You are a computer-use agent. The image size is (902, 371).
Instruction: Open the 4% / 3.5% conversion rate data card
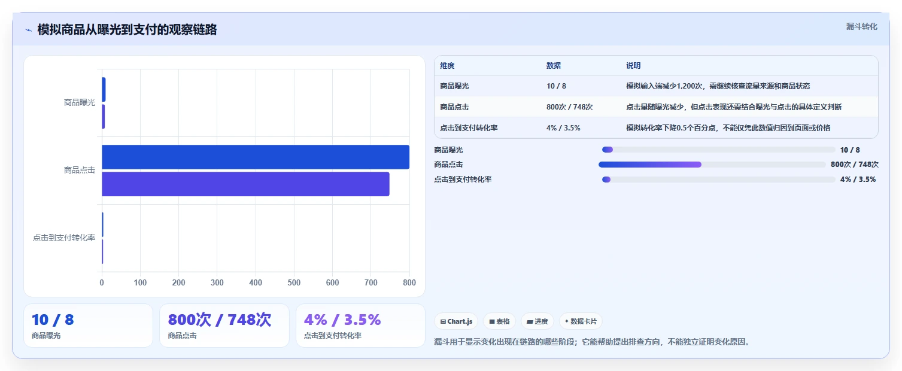[360, 326]
